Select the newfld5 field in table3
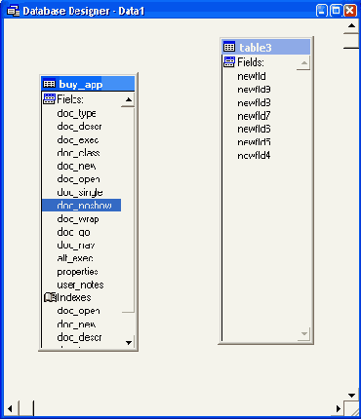This screenshot has width=361, height=419. point(254,142)
